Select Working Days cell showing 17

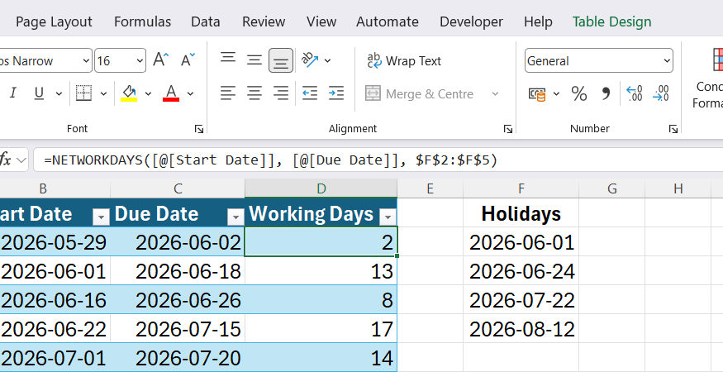(x=321, y=329)
